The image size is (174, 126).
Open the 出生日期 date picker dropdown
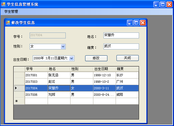tap(71, 58)
